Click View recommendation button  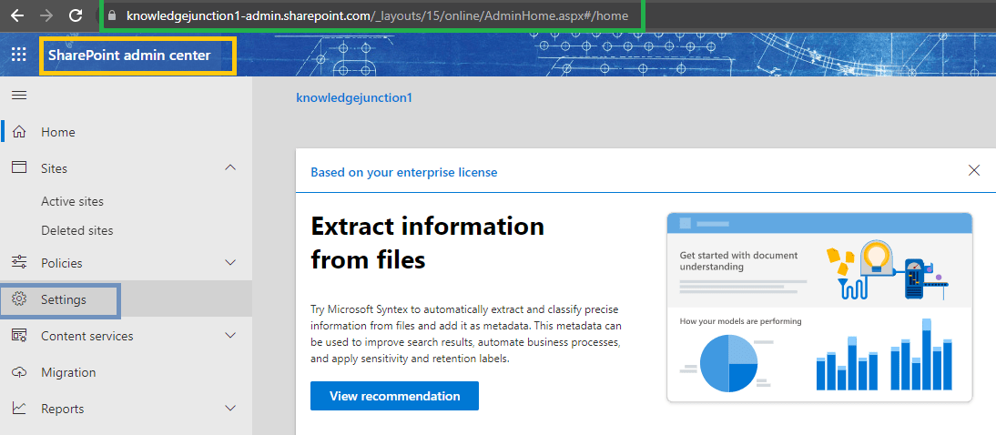(394, 396)
